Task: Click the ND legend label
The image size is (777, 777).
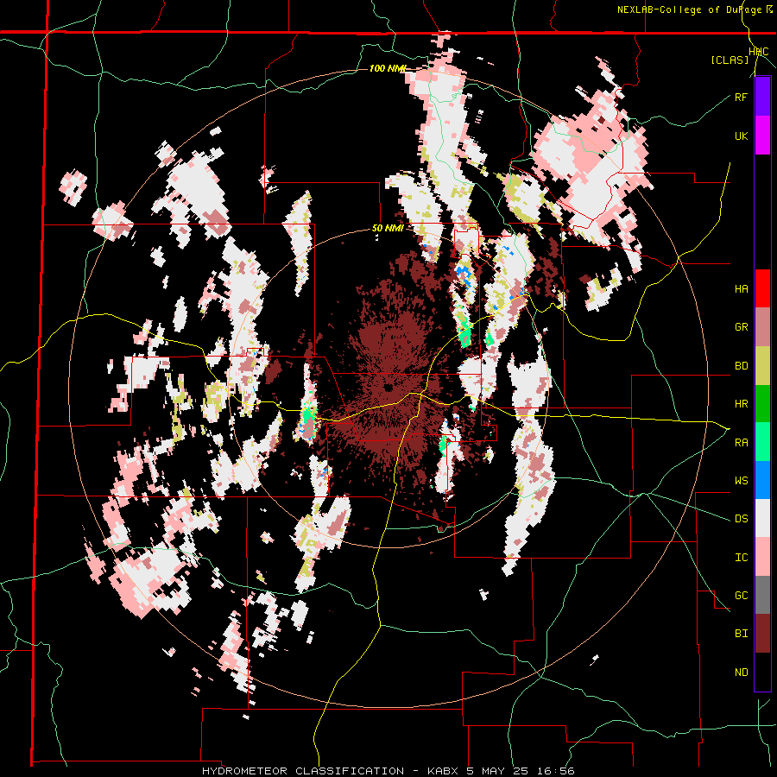Action: coord(742,673)
